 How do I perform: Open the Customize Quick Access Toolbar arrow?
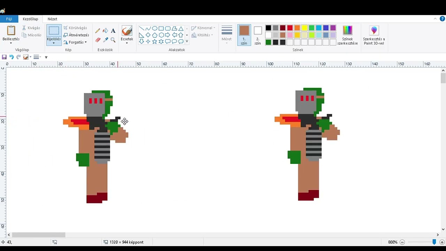(46, 57)
